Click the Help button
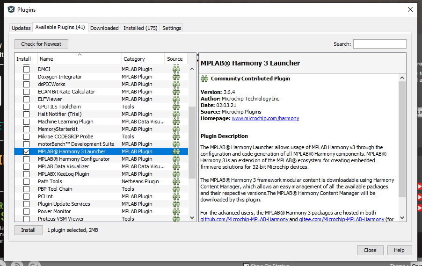The width and height of the screenshot is (422, 266). click(400, 250)
